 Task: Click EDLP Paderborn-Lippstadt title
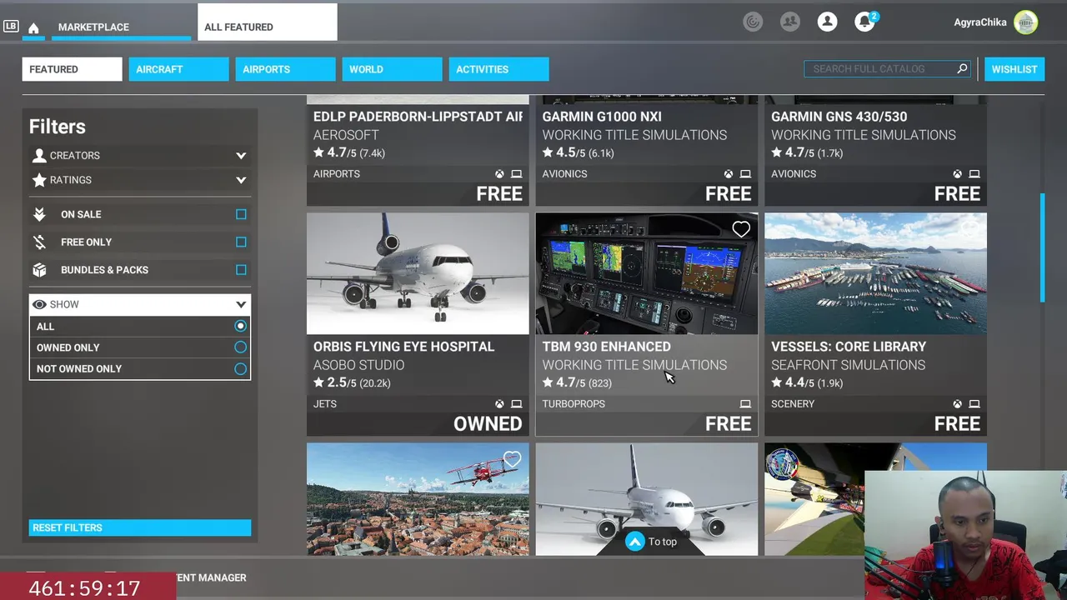[x=418, y=117]
